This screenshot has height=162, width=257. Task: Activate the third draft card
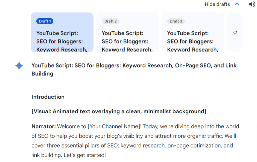(x=193, y=33)
